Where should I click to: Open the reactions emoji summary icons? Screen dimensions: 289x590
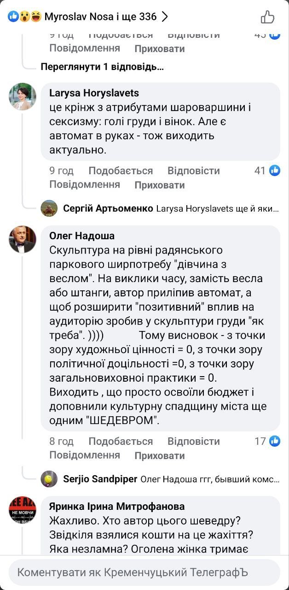[24, 17]
